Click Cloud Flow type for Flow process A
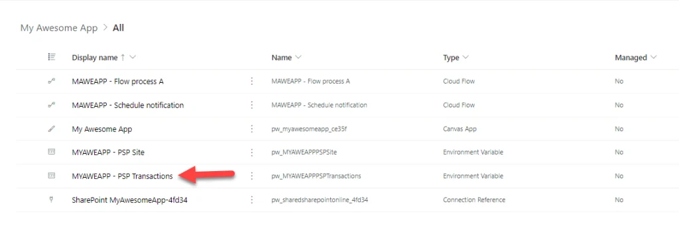Viewport: 679px width, 248px height. tap(459, 82)
